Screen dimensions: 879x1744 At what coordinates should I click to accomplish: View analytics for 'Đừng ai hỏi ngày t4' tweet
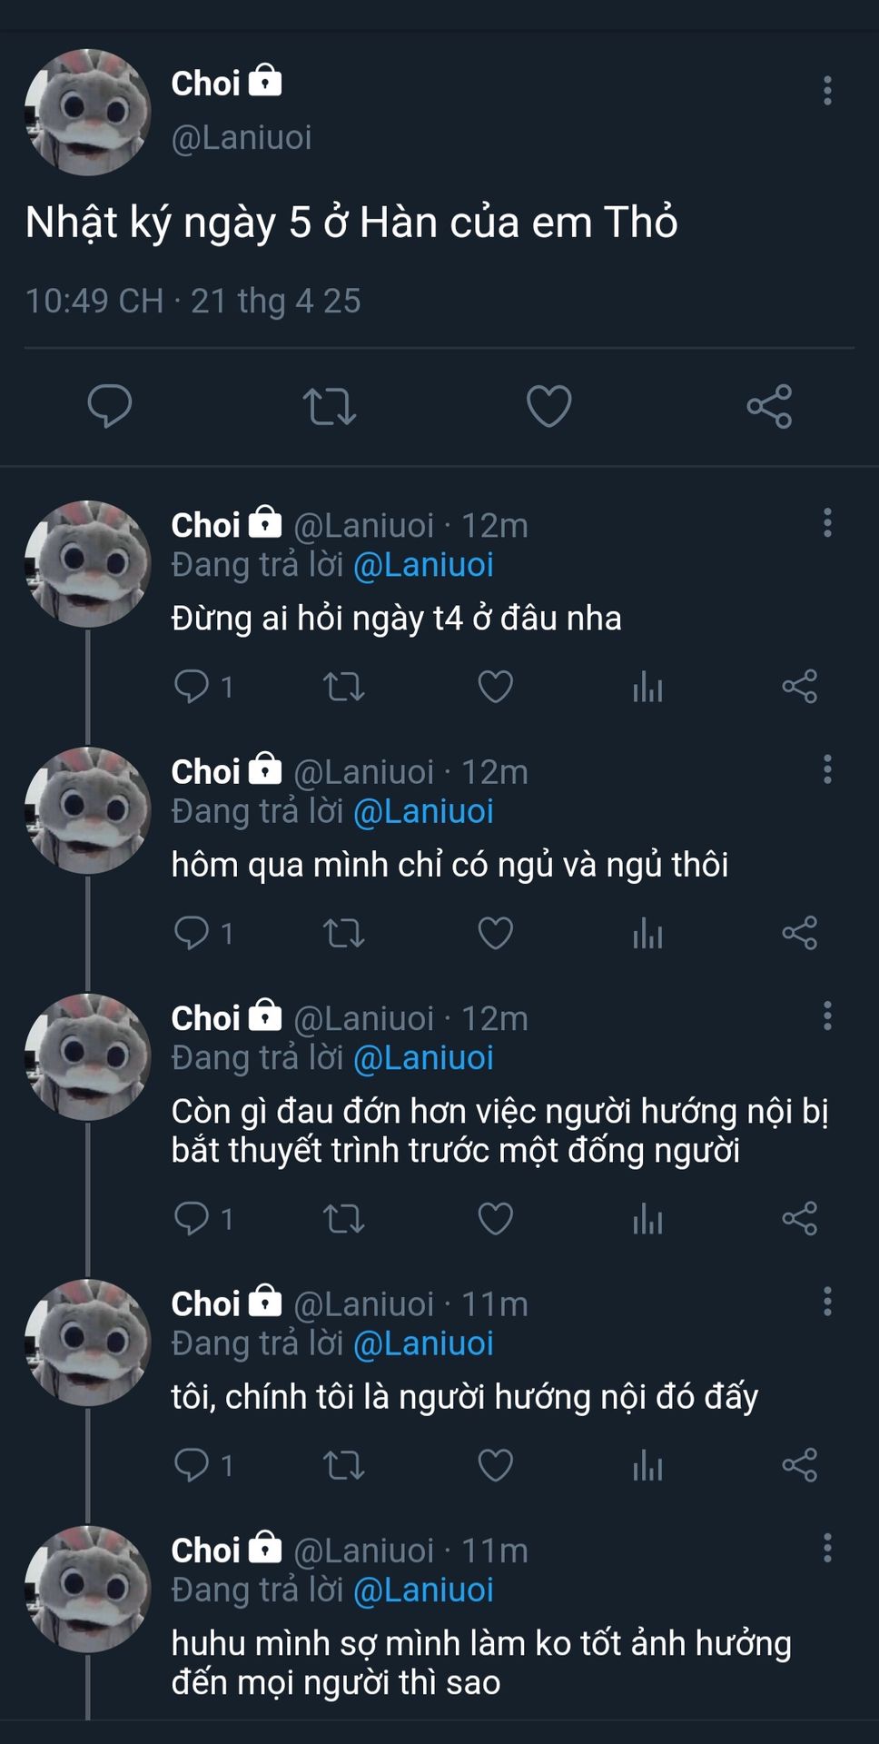647,687
